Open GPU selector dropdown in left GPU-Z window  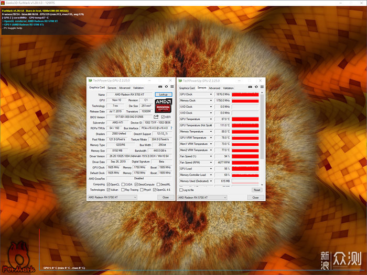[112, 197]
